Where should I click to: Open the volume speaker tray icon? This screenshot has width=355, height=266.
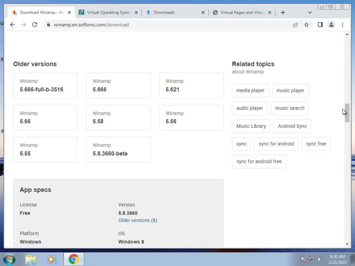[x=320, y=259]
